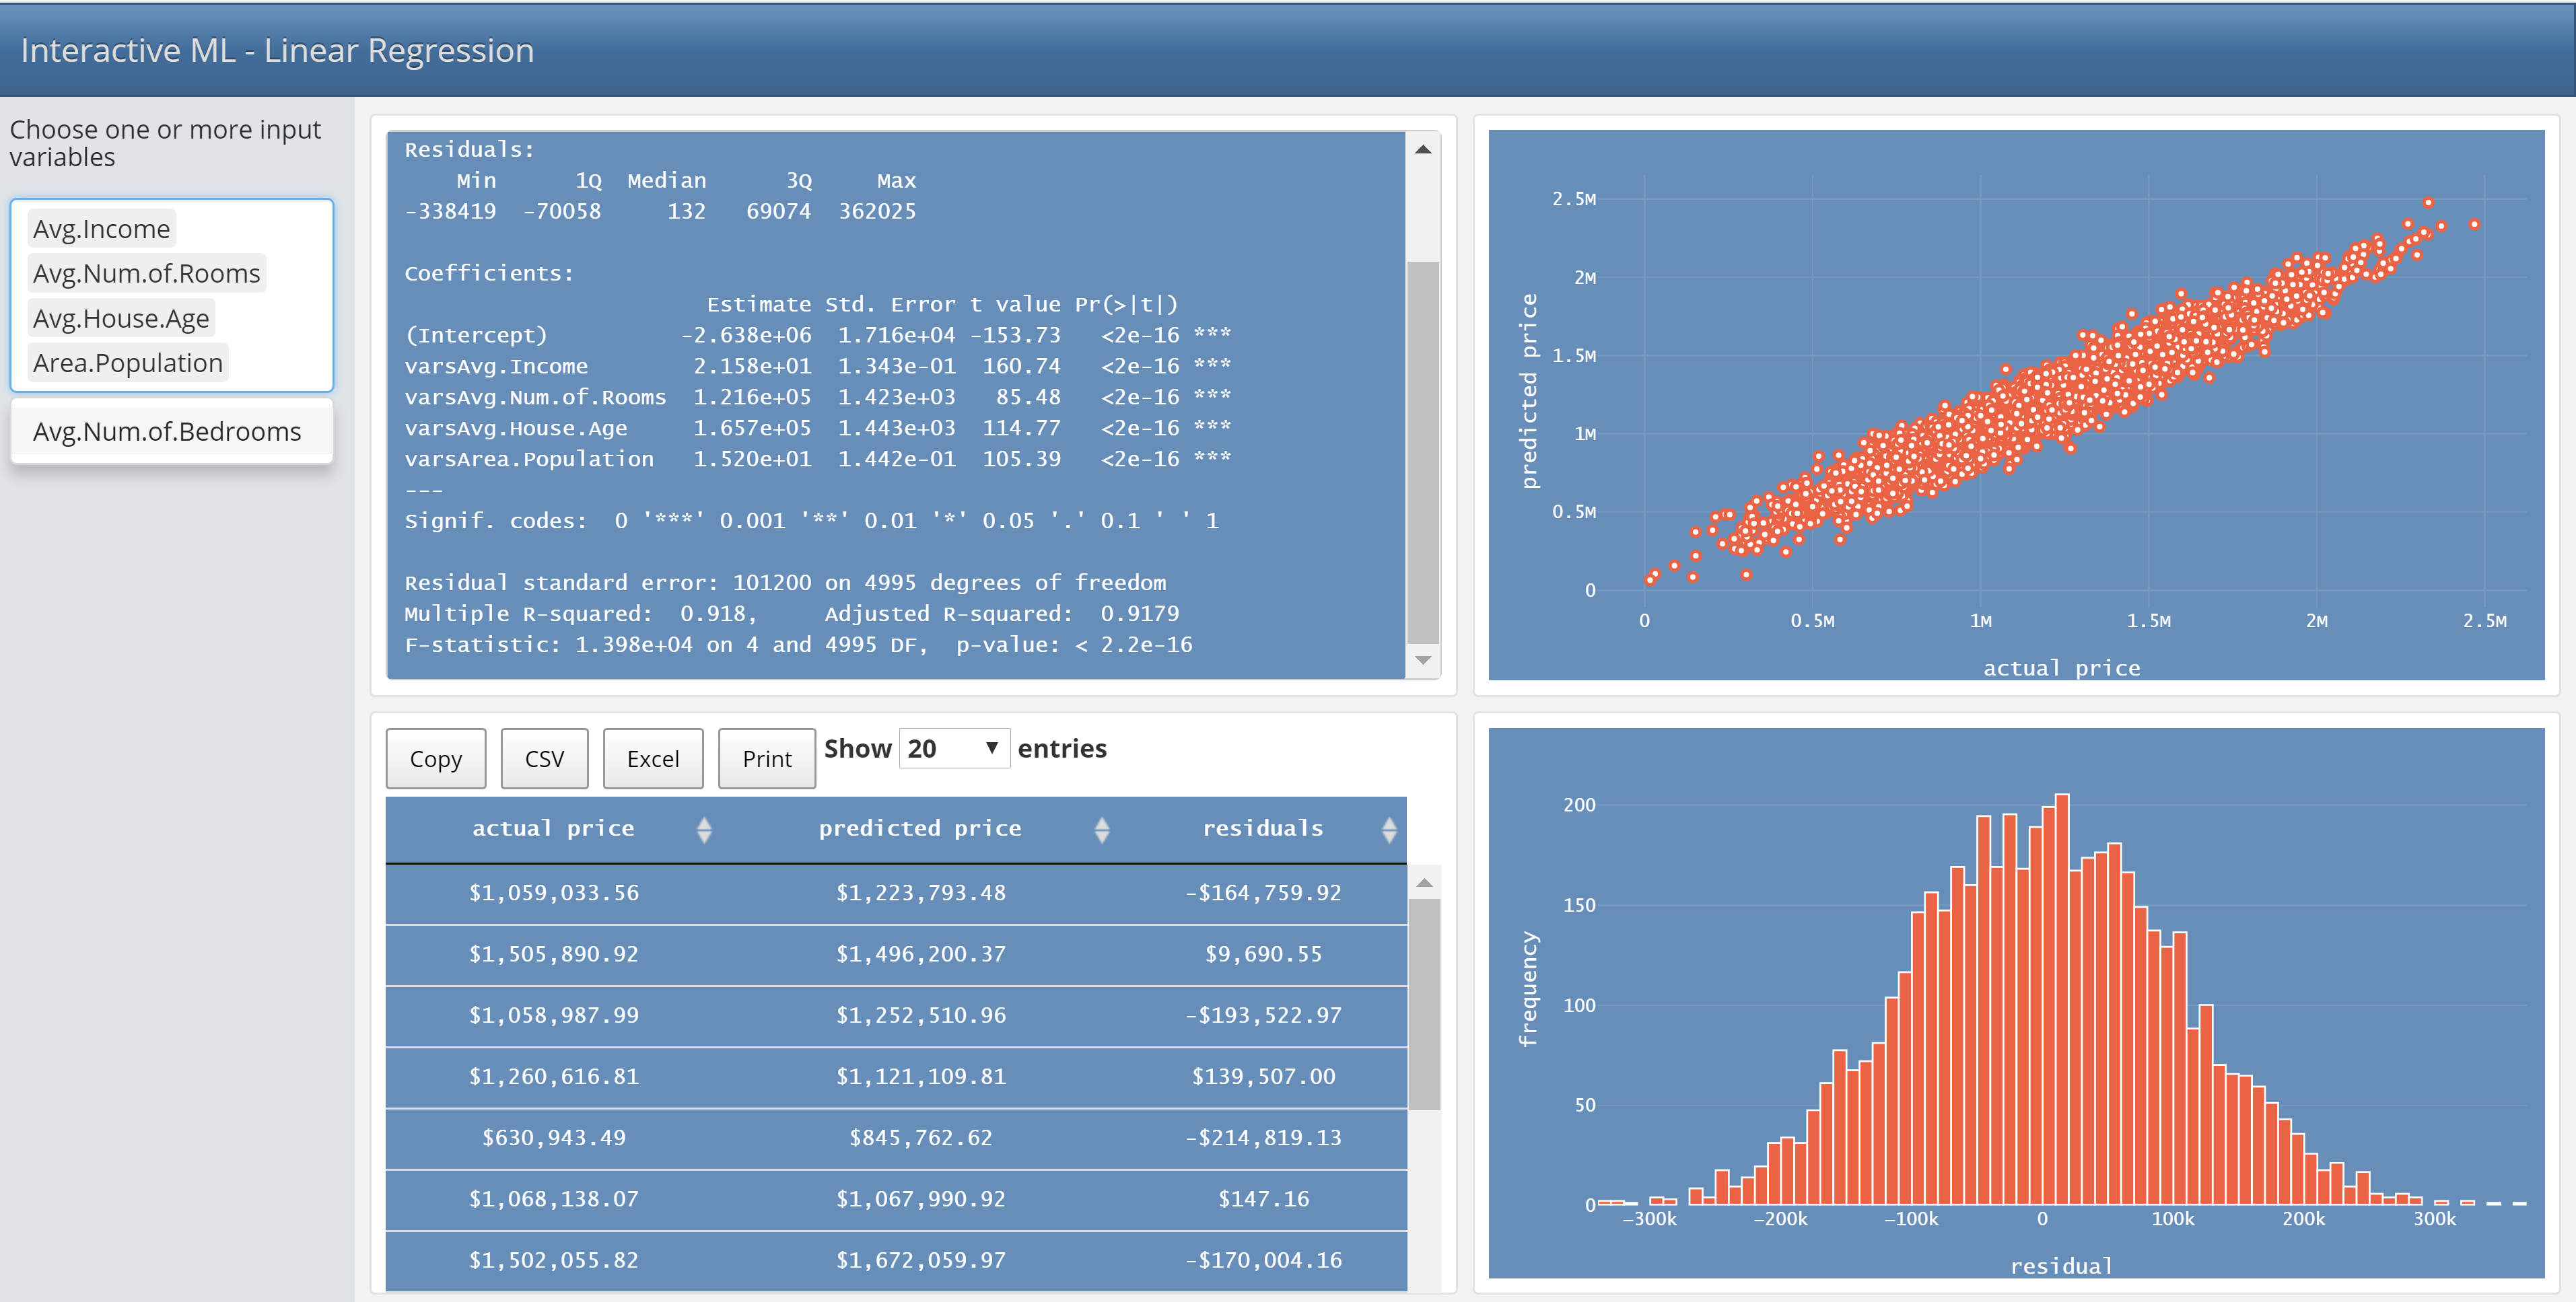The image size is (2576, 1302).
Task: Export table using CSV button
Action: [x=544, y=759]
